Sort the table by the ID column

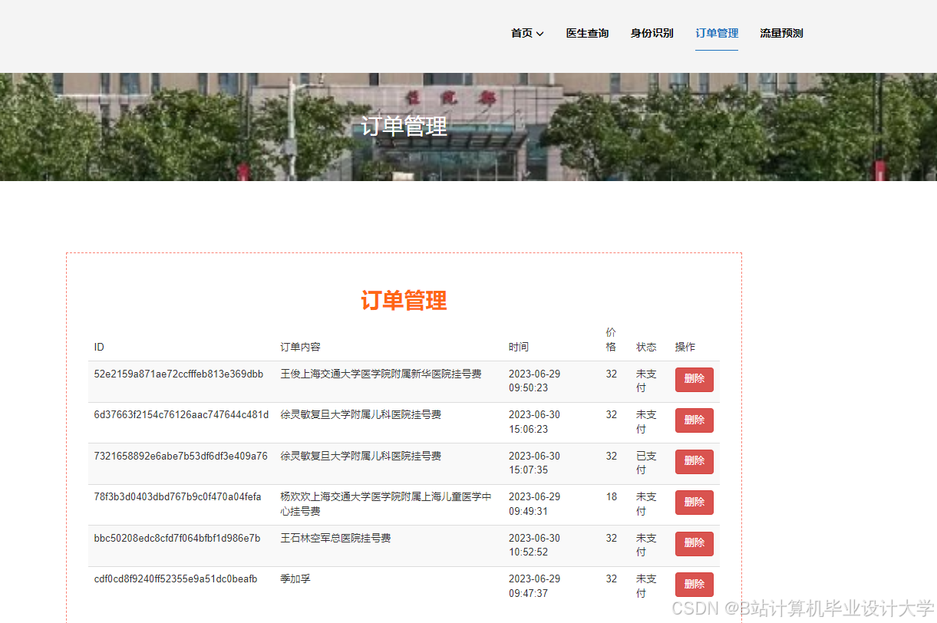[x=99, y=347]
